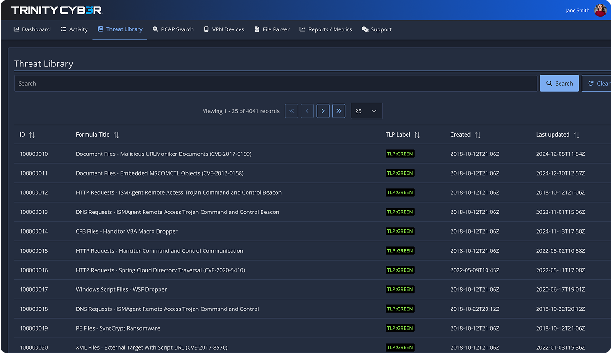611x353 pixels.
Task: Click the Created header text
Action: [460, 135]
